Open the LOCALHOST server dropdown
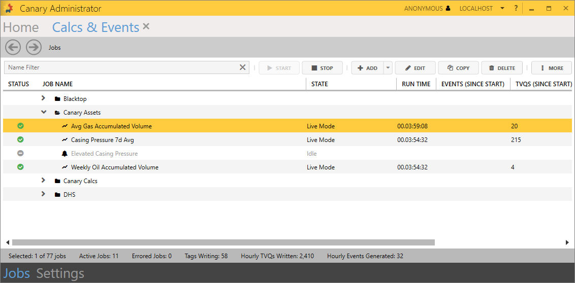 tap(502, 9)
